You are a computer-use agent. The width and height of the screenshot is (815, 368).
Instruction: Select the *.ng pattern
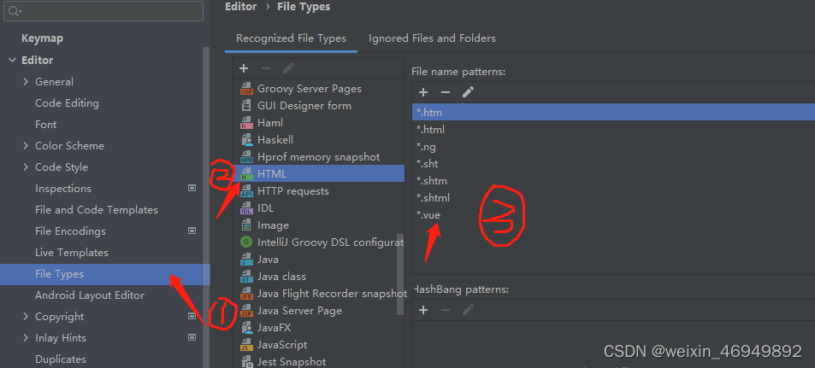tap(613, 146)
